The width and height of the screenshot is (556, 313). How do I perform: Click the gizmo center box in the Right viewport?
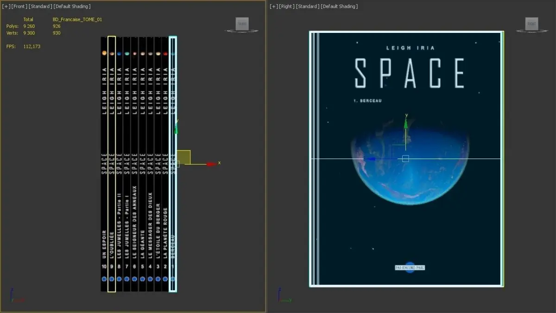click(405, 159)
